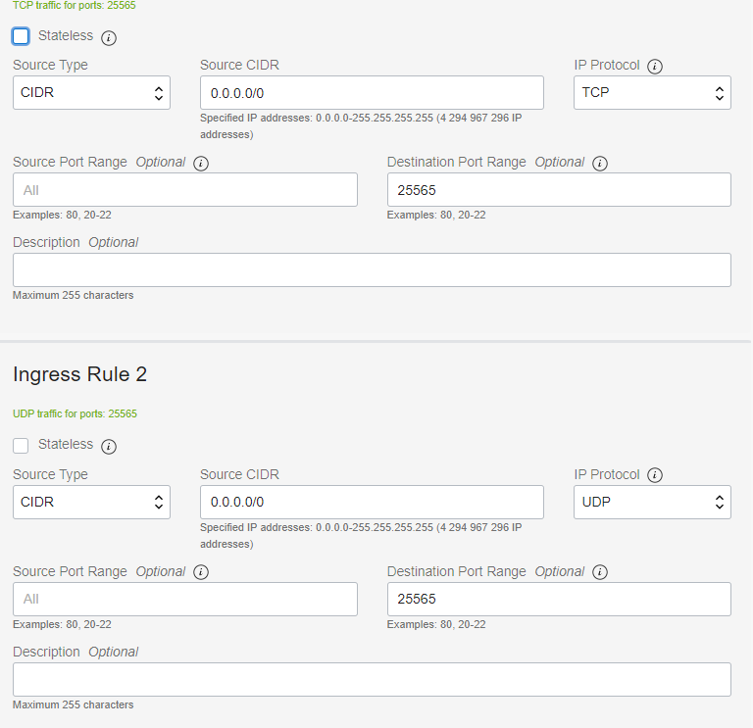753x728 pixels.
Task: Click Source Port Range info icon in Ingress Rule 2
Action: coord(201,572)
